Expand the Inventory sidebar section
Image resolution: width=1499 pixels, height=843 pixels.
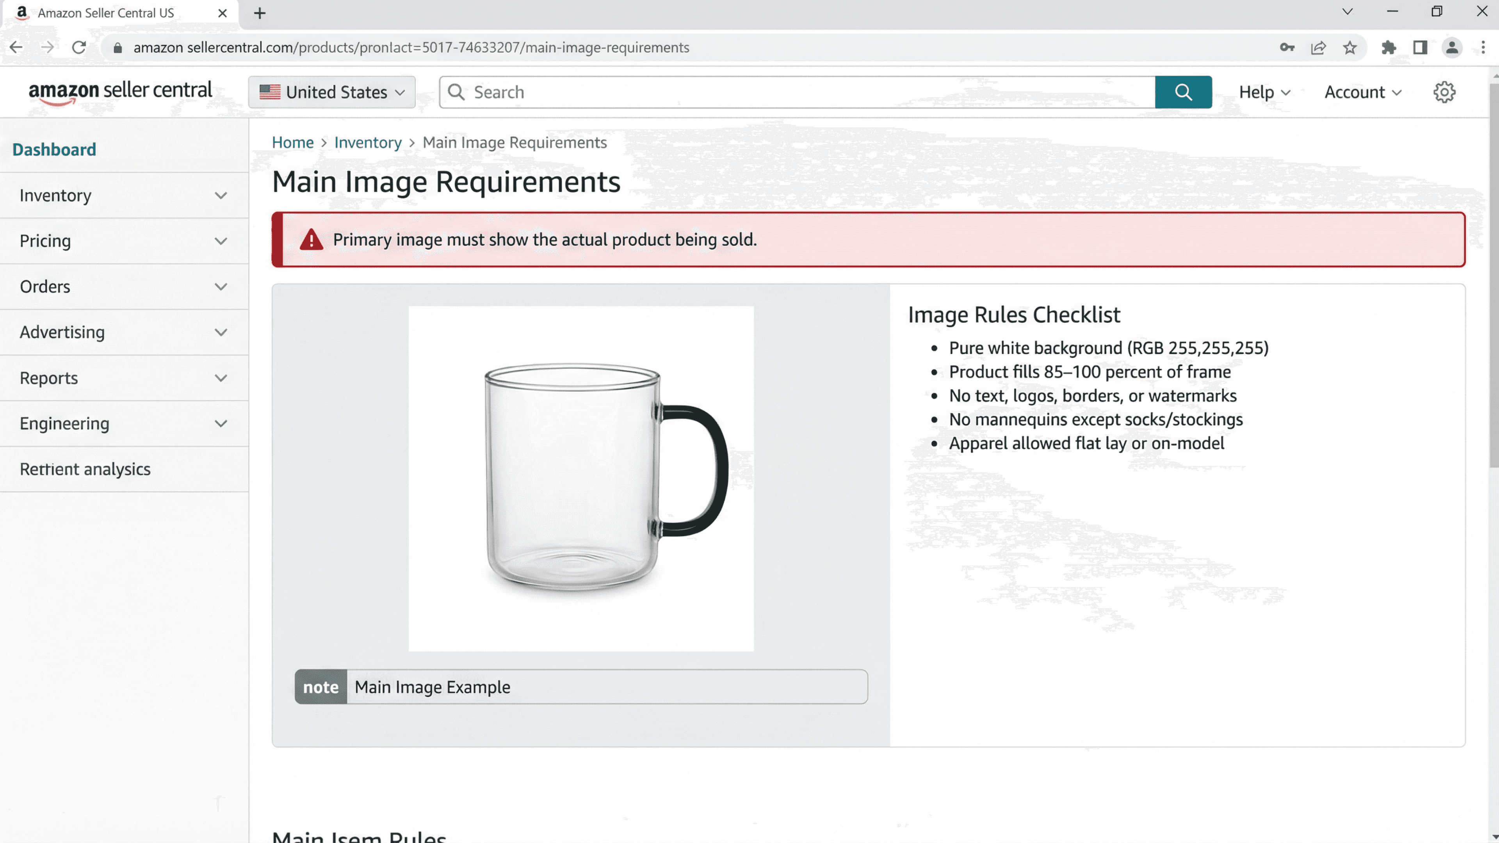(123, 196)
